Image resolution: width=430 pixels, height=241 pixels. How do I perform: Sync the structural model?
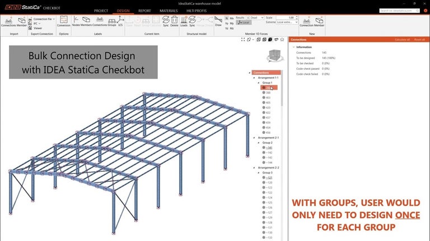coord(192,22)
